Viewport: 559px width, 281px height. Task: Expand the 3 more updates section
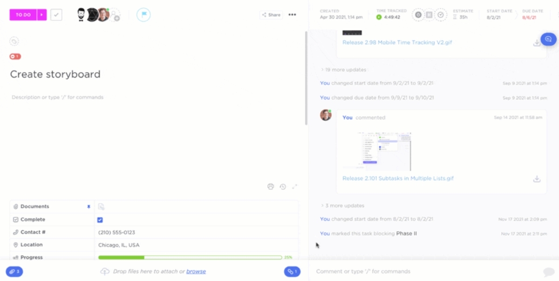[342, 206]
